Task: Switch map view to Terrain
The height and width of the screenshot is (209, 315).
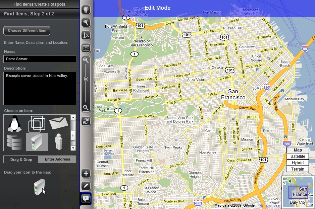Action: tap(298, 169)
